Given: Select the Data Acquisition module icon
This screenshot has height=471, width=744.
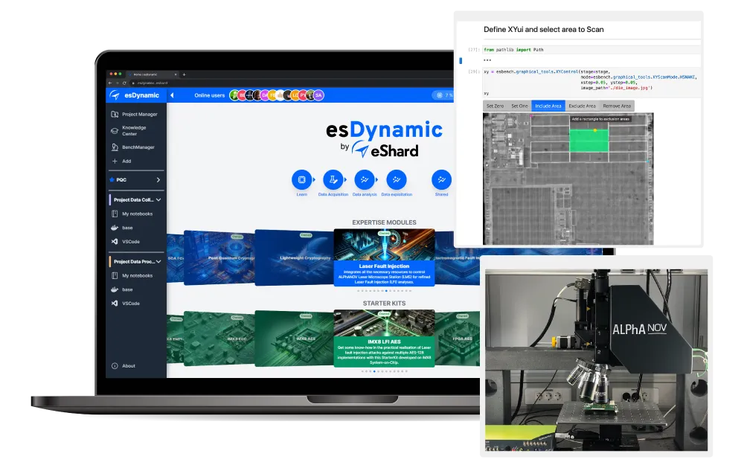Looking at the screenshot, I should 333,180.
